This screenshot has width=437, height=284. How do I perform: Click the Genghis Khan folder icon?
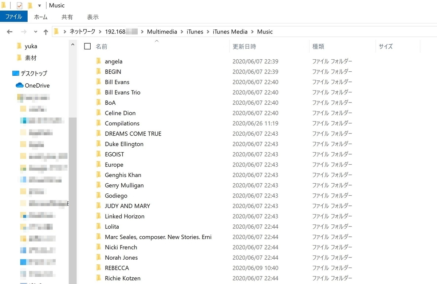[98, 175]
